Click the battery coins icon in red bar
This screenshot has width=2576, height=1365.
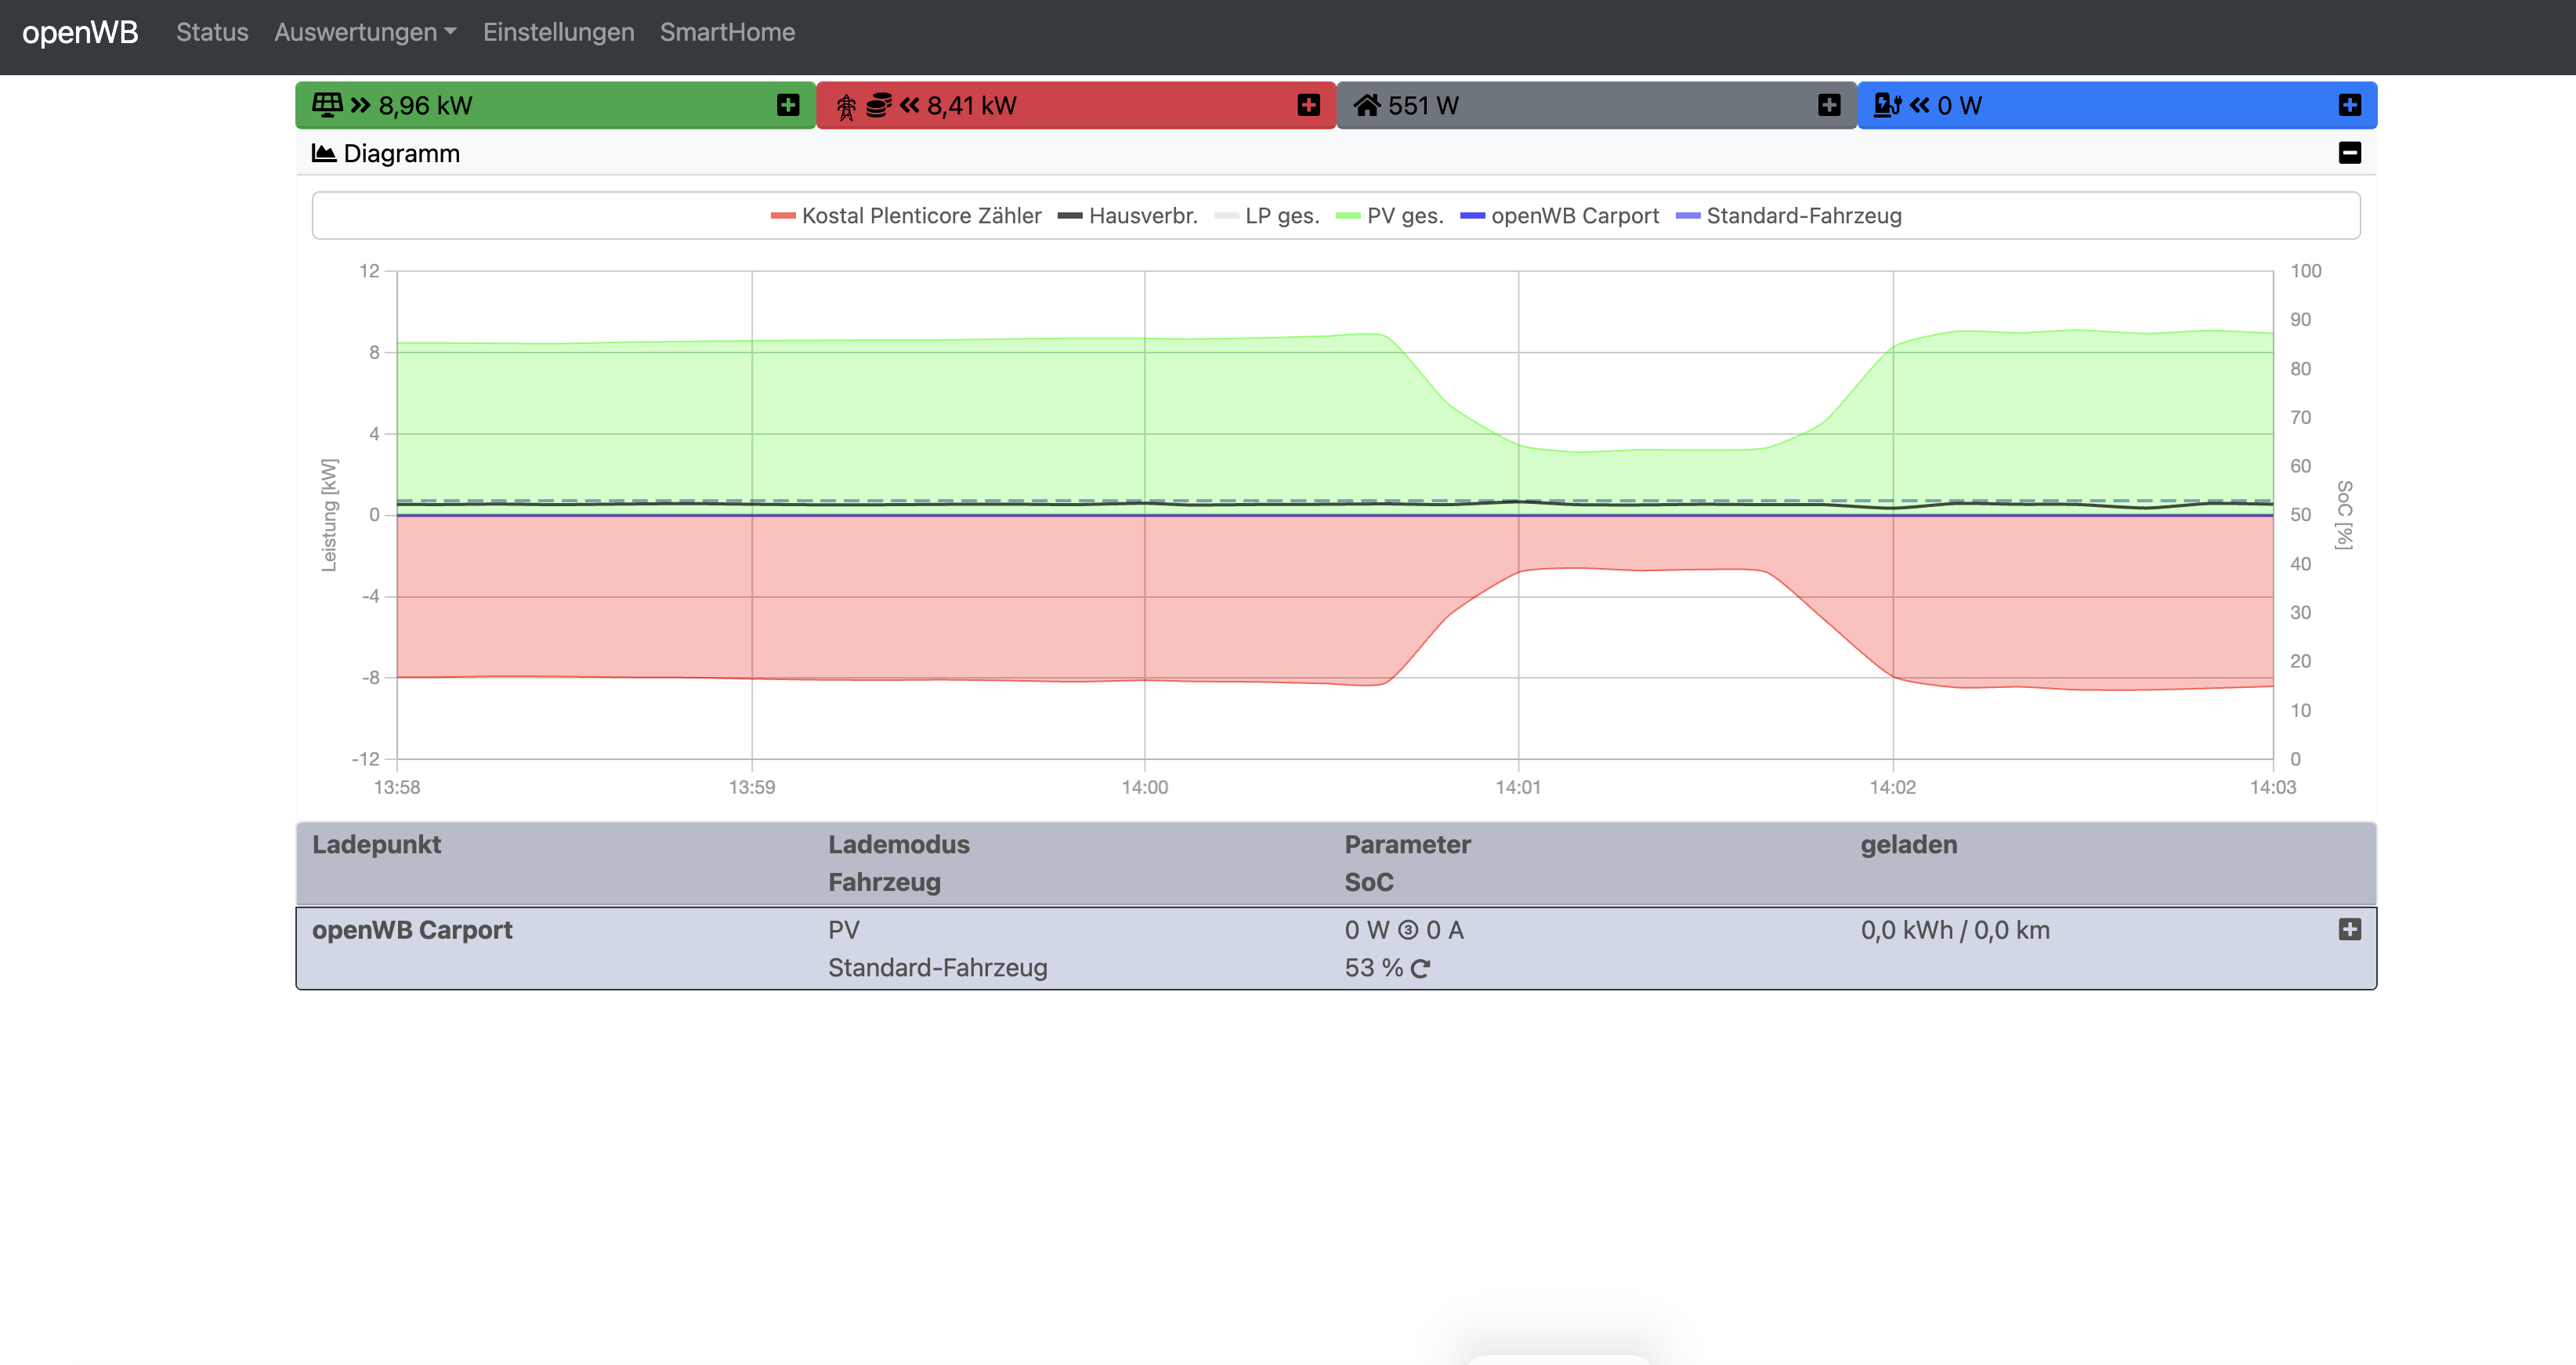click(878, 105)
